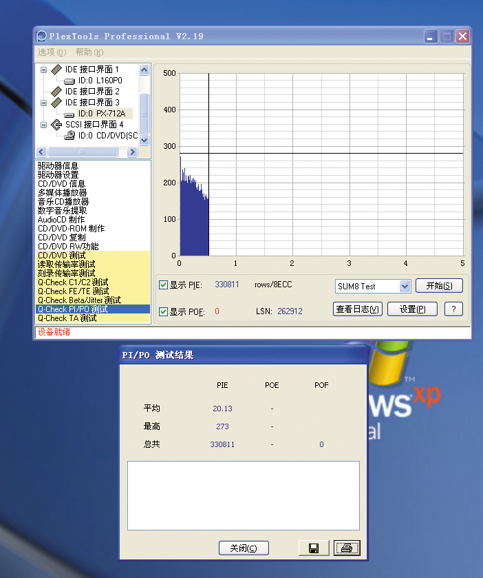Select Q-Check C1/C2 测试

point(93,282)
